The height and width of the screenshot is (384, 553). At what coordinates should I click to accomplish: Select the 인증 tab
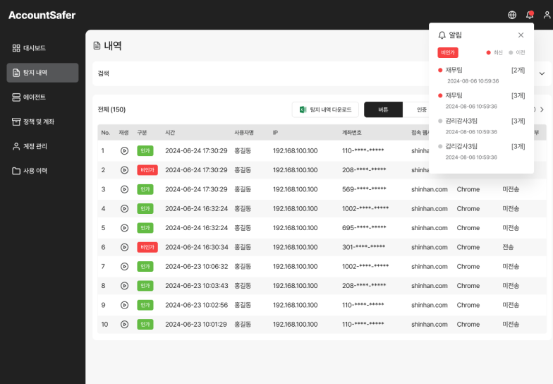[422, 110]
